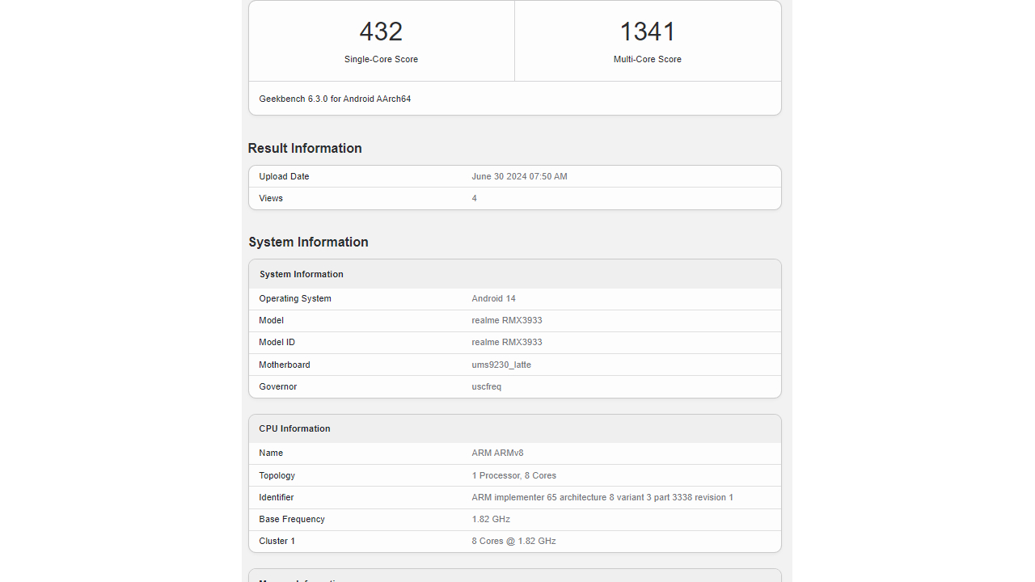Click the Topology value 1 Processor, 8 Cores
Screen dimensions: 1035x582
514,475
